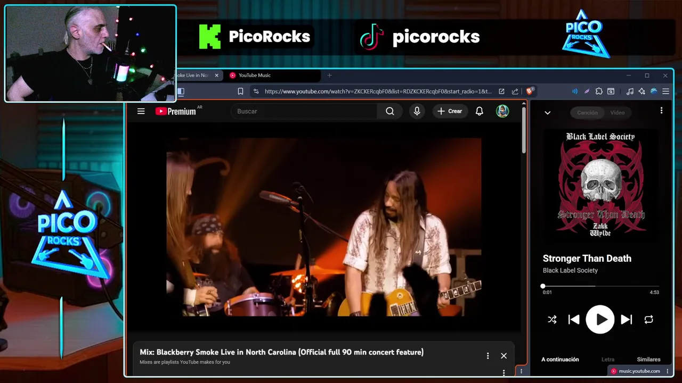This screenshot has height=383, width=682.
Task: Click the mix title Blackberry Smoke Live
Action: tap(281, 352)
